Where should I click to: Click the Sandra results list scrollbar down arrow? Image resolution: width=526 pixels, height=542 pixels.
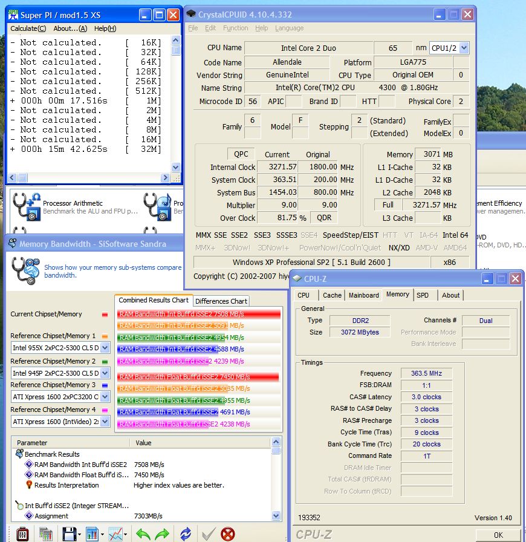(276, 516)
